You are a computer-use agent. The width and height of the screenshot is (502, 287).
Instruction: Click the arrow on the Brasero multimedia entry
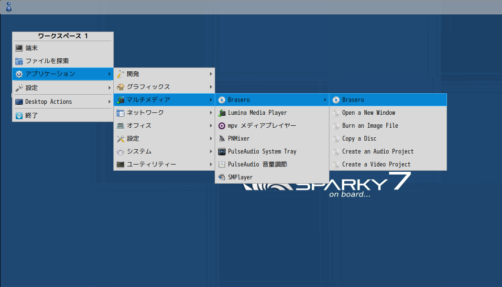tap(325, 100)
